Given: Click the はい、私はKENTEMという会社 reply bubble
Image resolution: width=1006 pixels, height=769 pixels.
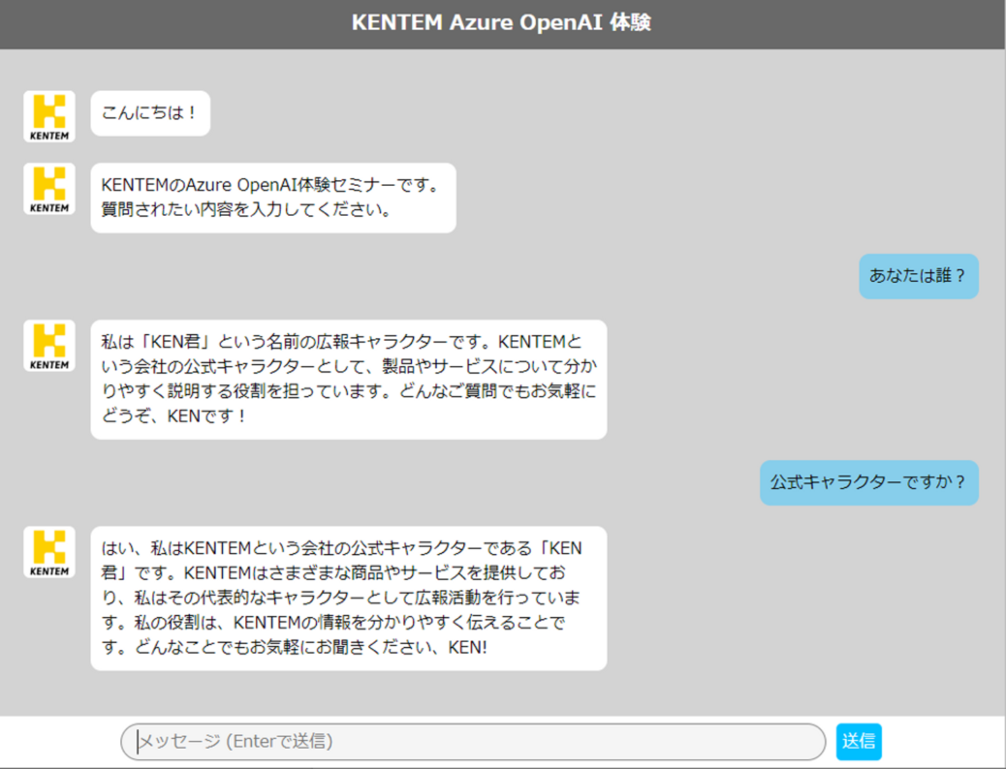Looking at the screenshot, I should [349, 599].
